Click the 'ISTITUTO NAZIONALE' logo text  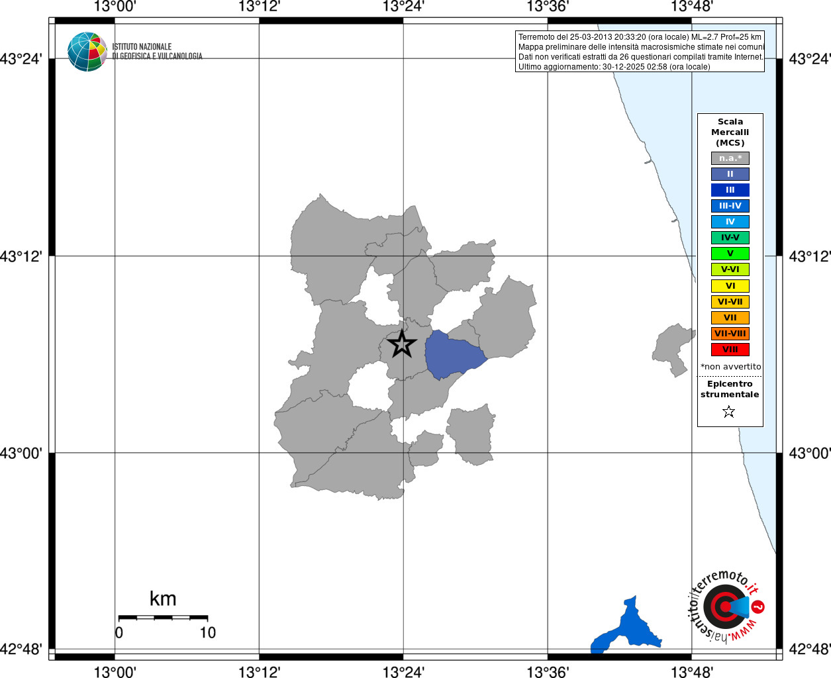[x=142, y=47]
